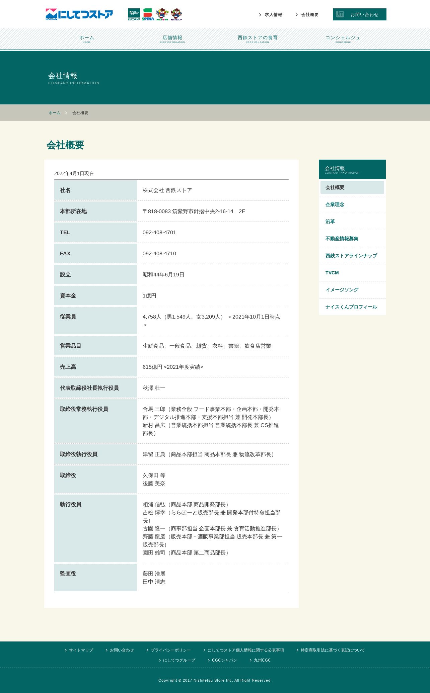Click the 営業品目 row label
This screenshot has width=430, height=693.
pos(71,346)
